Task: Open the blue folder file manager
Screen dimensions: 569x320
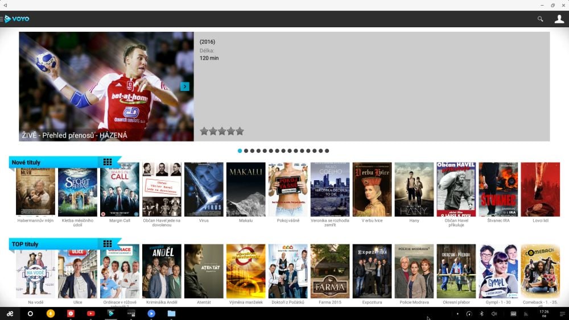Action: pyautogui.click(x=172, y=314)
